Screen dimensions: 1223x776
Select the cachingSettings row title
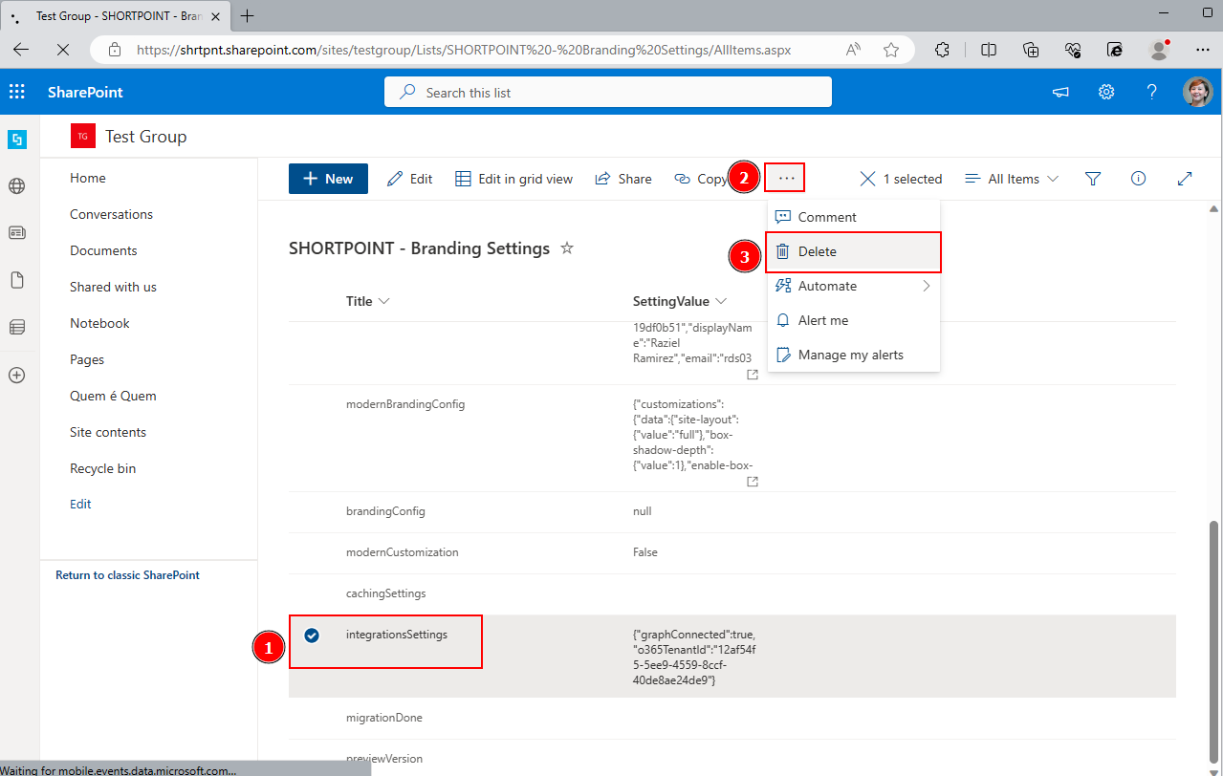point(385,593)
